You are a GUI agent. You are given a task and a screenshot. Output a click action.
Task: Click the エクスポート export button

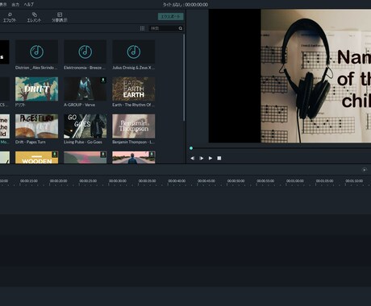[171, 16]
